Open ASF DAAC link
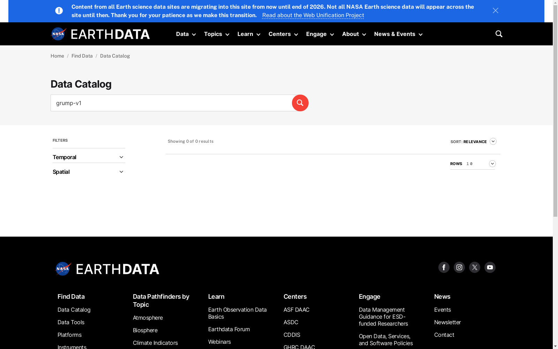 point(296,310)
